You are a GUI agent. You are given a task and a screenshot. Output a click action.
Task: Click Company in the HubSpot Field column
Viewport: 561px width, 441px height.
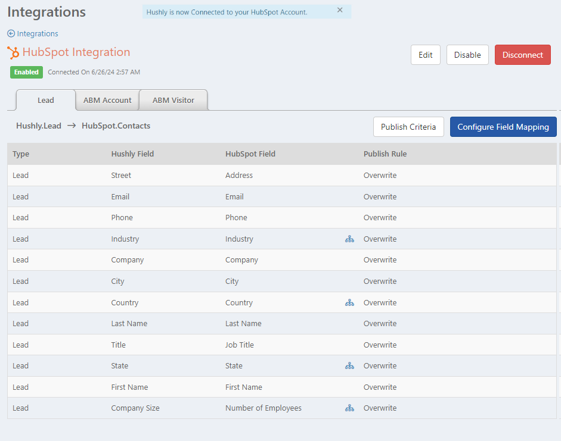coord(241,260)
